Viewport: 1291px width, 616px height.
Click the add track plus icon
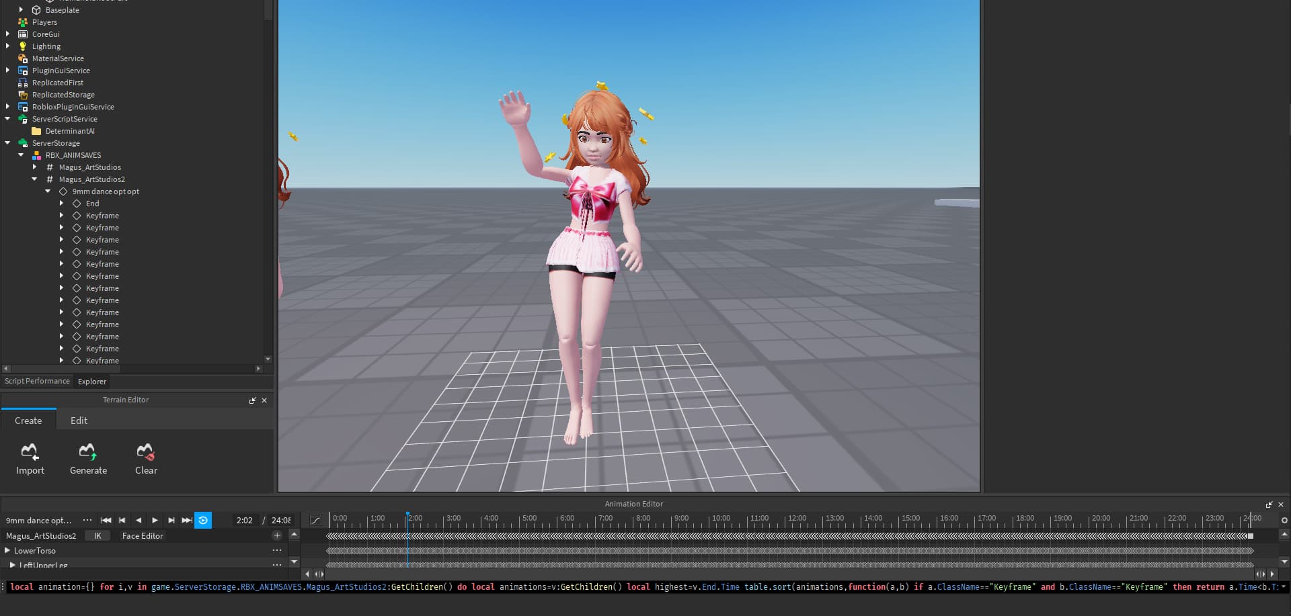pos(277,535)
